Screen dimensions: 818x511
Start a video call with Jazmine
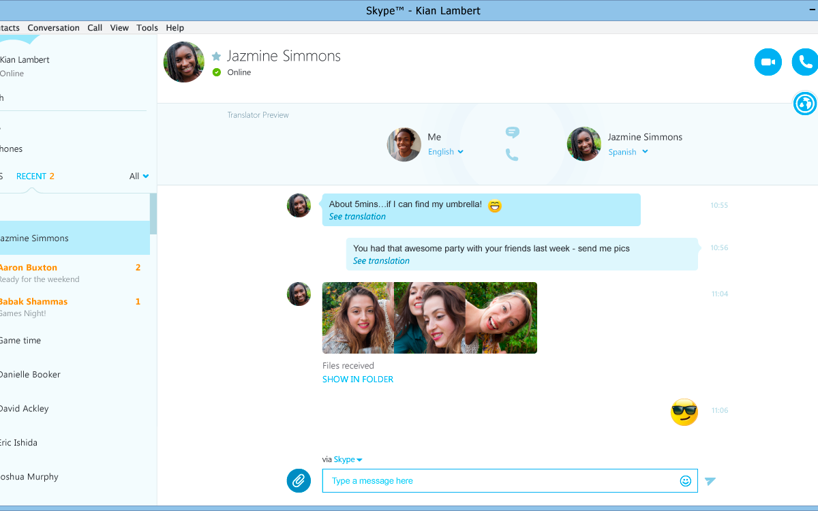(768, 62)
